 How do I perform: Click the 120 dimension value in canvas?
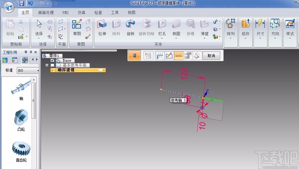coord(184,74)
